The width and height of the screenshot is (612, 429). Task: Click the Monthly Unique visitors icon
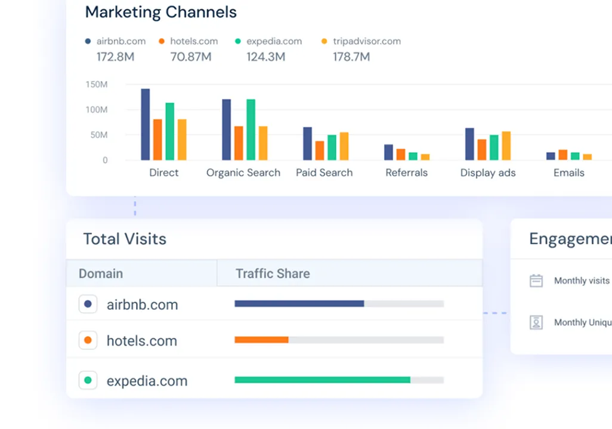(536, 322)
